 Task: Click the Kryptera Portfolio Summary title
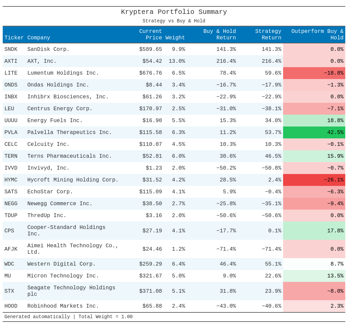(x=174, y=12)
